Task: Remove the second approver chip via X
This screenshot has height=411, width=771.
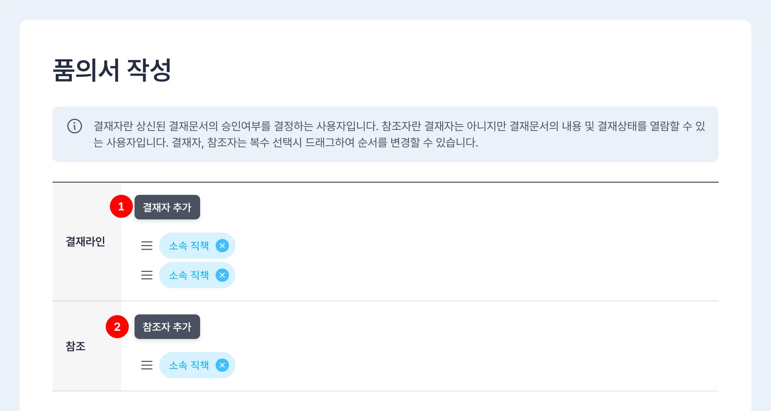Action: tap(222, 275)
